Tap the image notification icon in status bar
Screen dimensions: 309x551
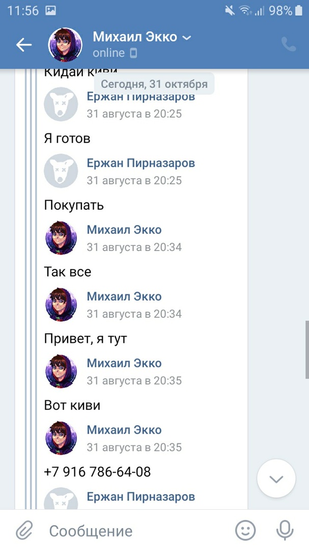51,10
